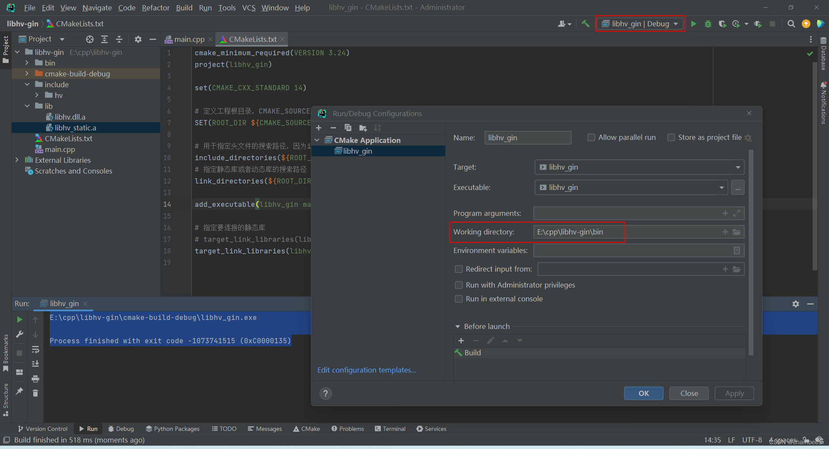Run with coverage using the shield icon

(x=723, y=24)
